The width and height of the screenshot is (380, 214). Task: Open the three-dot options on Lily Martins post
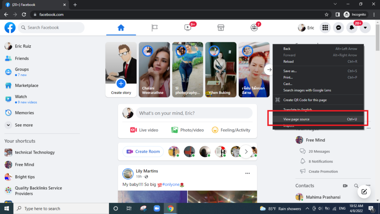[248, 173]
